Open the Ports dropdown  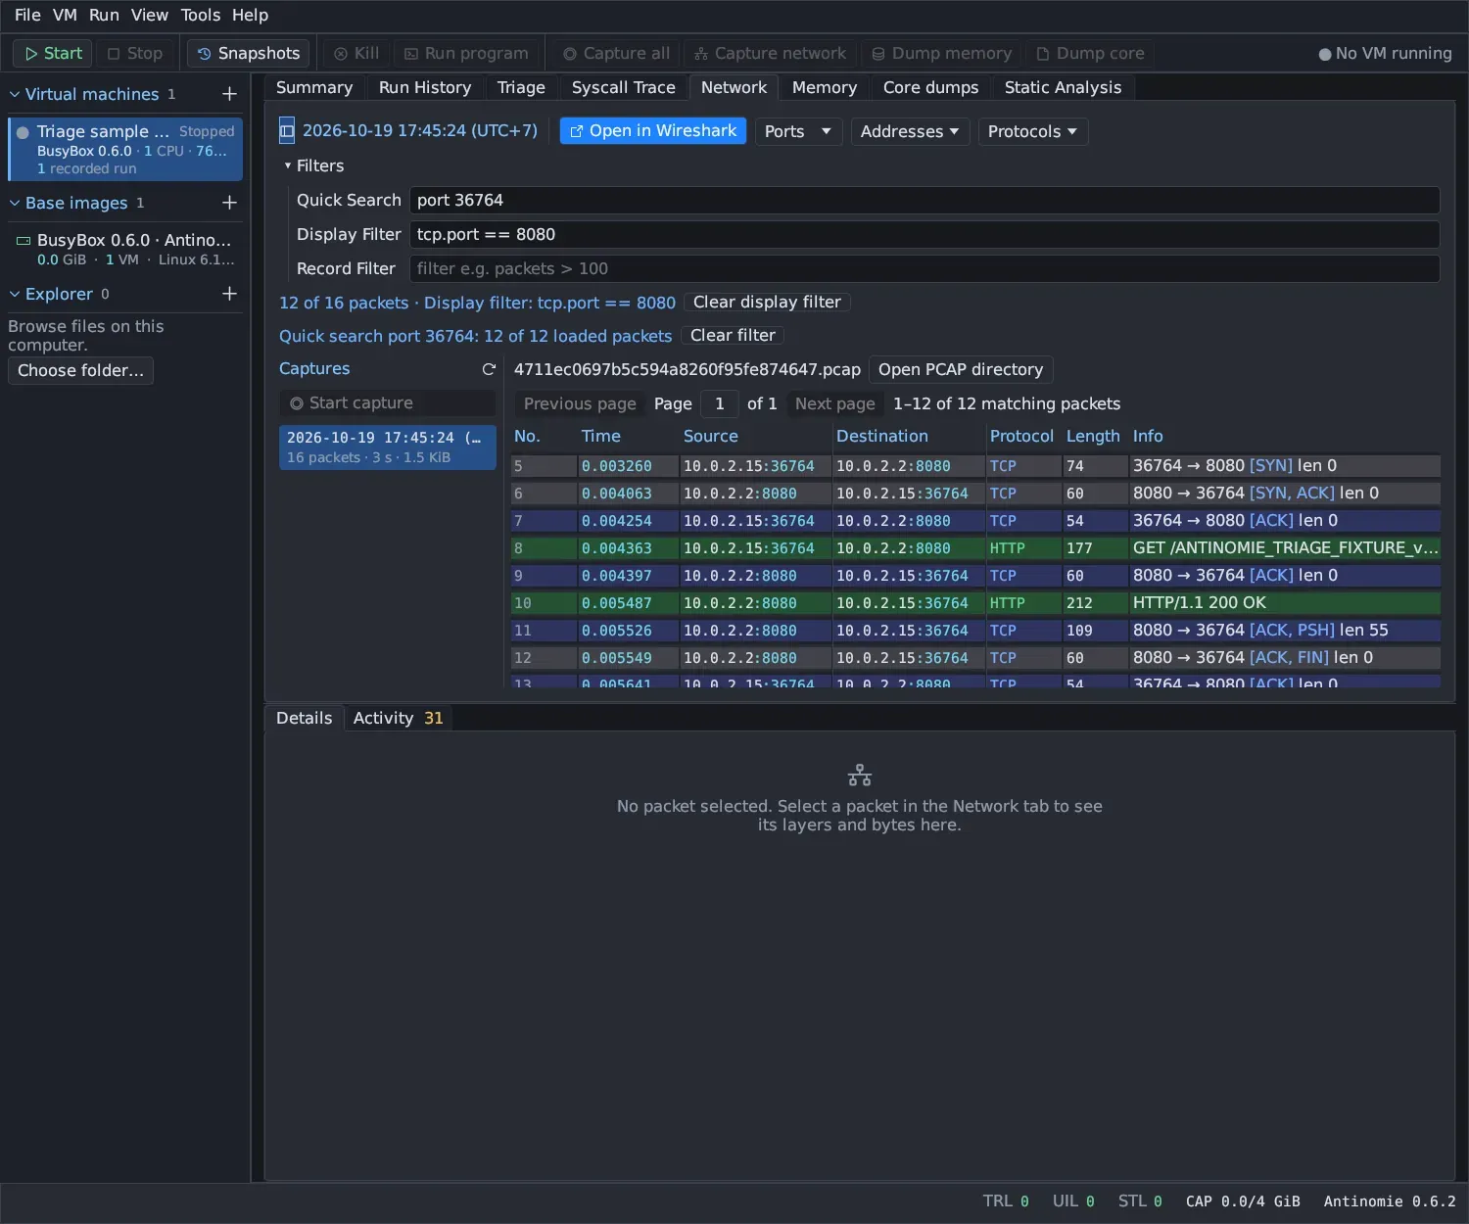(x=798, y=131)
